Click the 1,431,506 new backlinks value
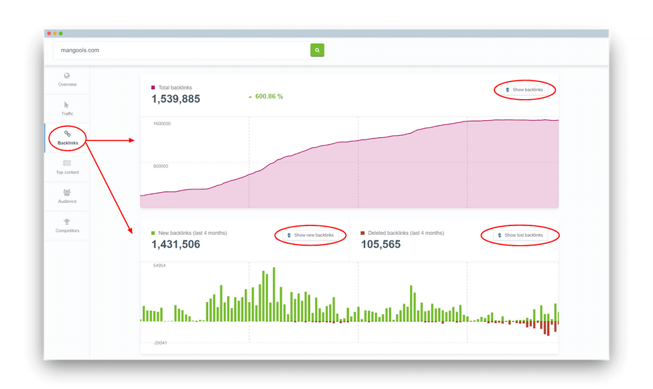The width and height of the screenshot is (653, 389). [175, 244]
